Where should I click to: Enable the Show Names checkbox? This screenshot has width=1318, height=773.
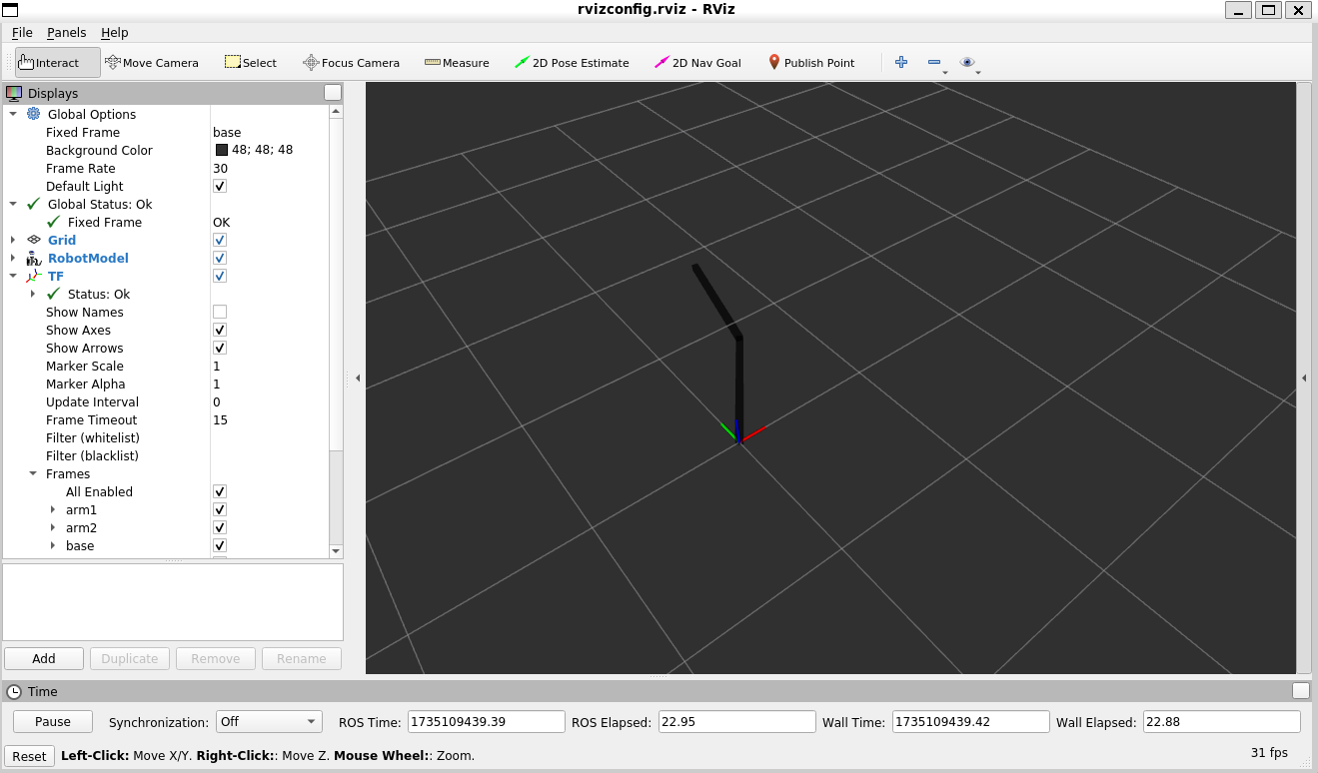click(x=220, y=312)
